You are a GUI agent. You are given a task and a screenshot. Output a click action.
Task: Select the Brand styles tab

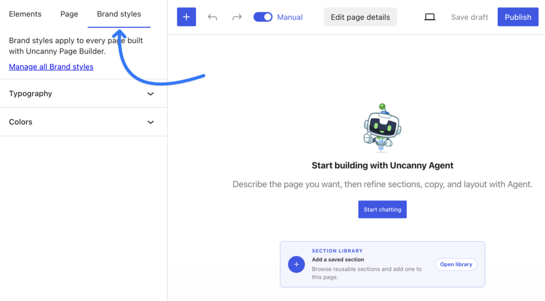(x=119, y=14)
